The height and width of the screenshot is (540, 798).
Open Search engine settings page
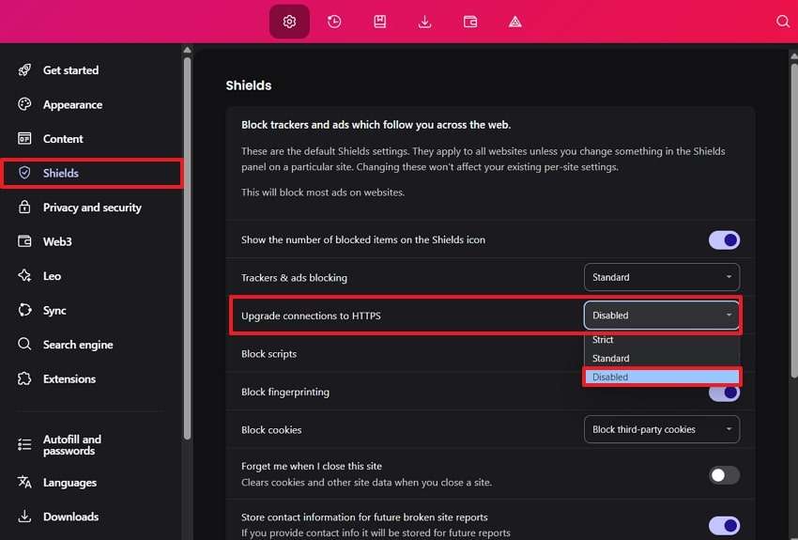78,345
